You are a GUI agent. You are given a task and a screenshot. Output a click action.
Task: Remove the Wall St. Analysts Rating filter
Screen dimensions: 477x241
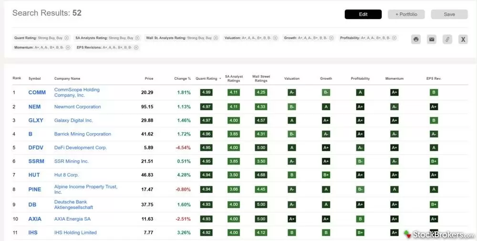[x=216, y=38]
